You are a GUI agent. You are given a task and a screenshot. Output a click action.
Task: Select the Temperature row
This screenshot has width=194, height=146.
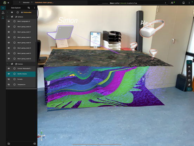point(21,85)
